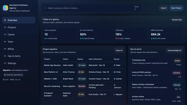Open the Active projects card
Viewport: 187px width, 105px height.
[60, 34]
